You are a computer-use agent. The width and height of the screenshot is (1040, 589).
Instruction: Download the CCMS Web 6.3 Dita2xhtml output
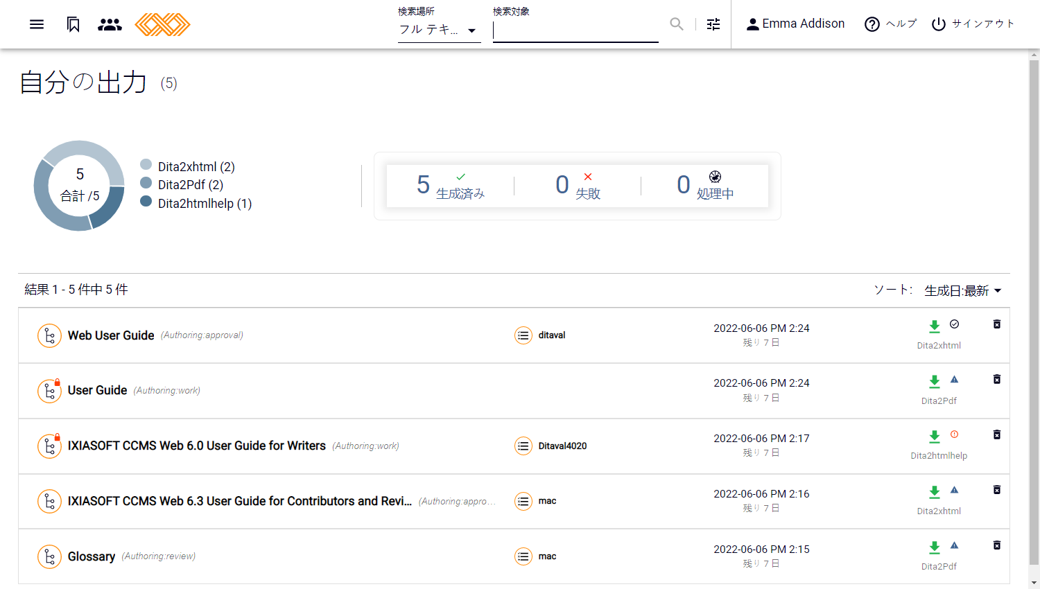pos(935,492)
